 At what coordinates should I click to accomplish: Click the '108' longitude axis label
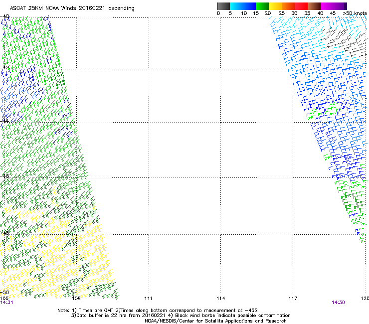76,299
